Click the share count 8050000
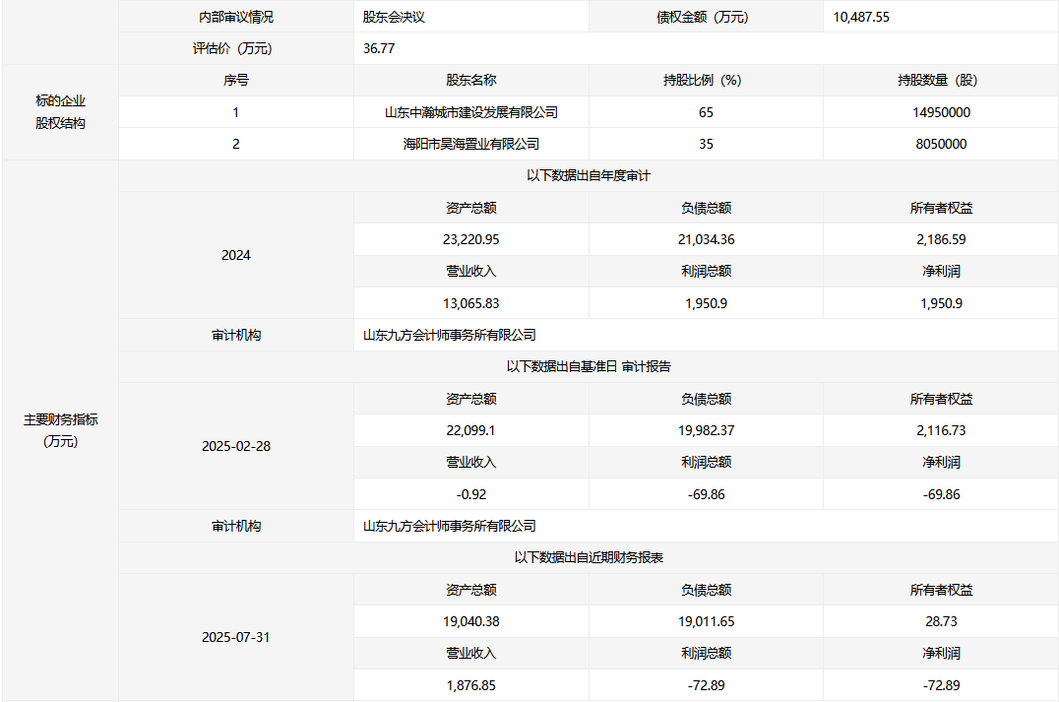The image size is (1059, 702). pyautogui.click(x=940, y=144)
